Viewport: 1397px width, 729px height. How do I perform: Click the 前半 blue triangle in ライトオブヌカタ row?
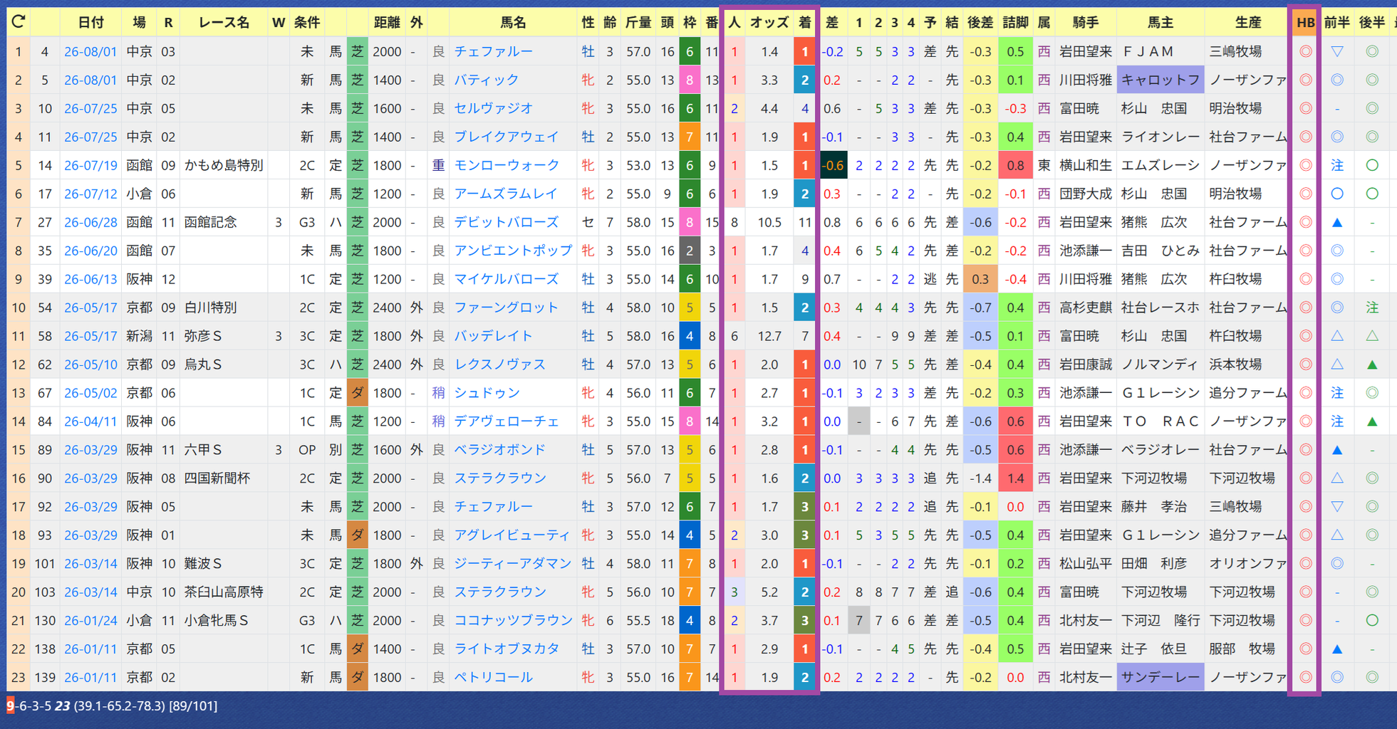[x=1337, y=649]
